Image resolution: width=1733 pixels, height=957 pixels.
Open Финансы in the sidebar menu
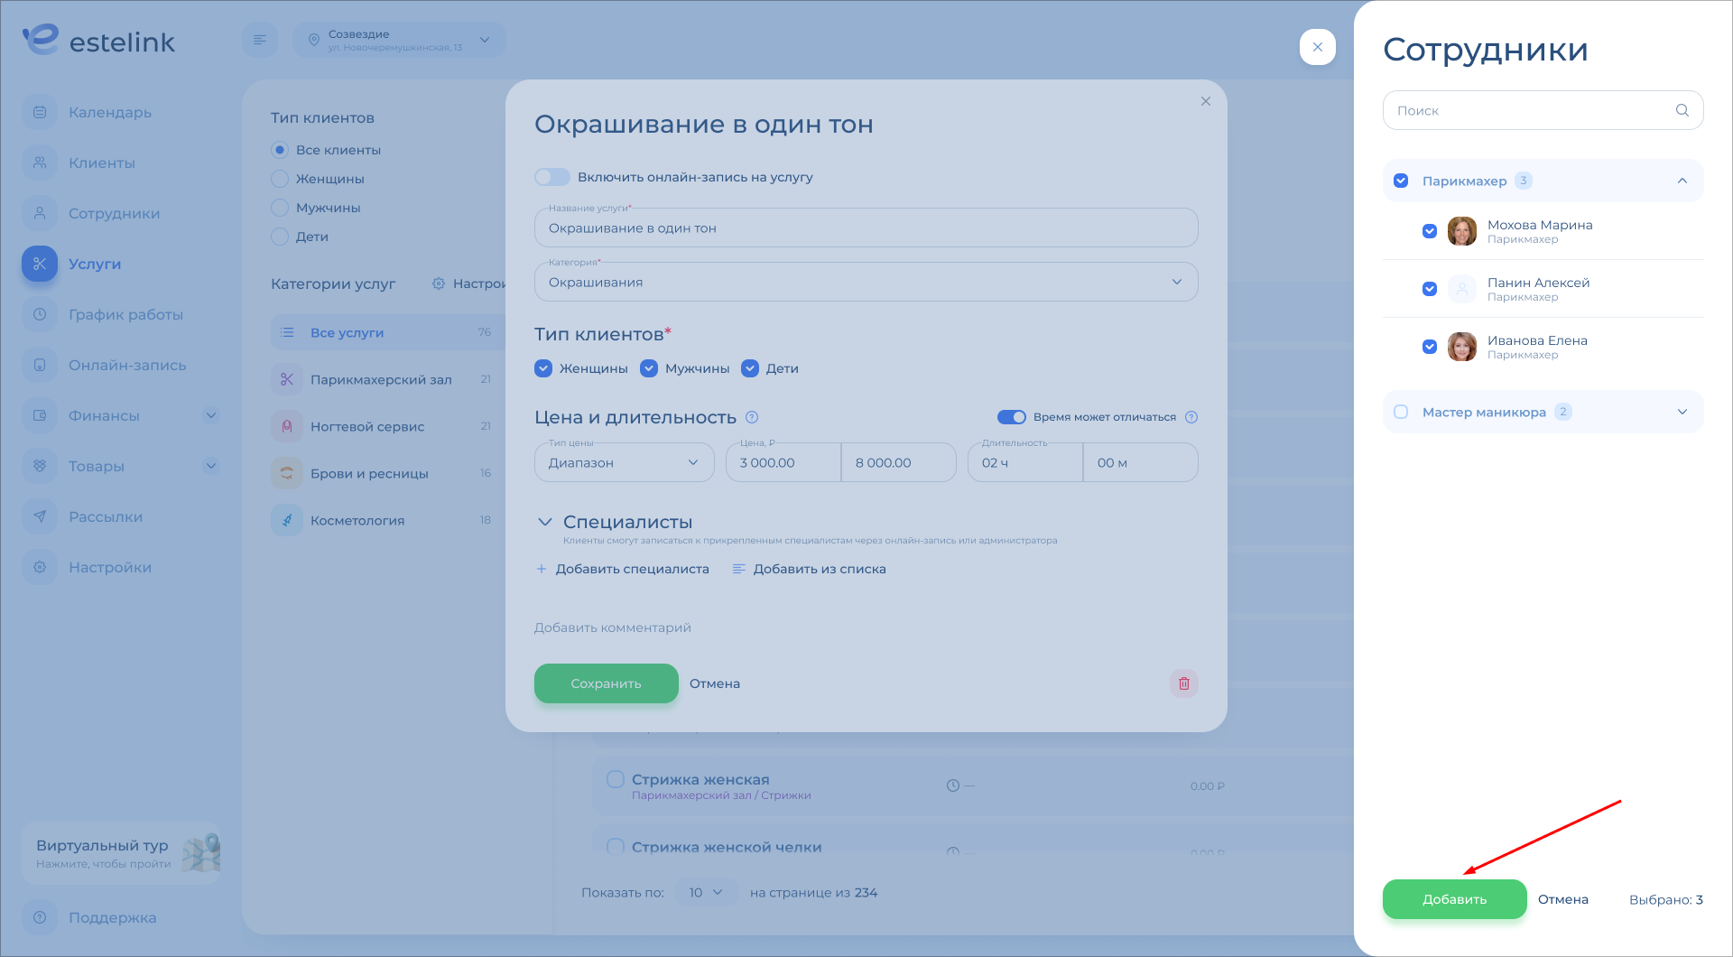pos(104,416)
